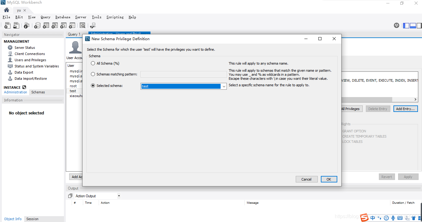The width and height of the screenshot is (422, 222).
Task: Cancel the schema privilege dialog
Action: coord(306,179)
